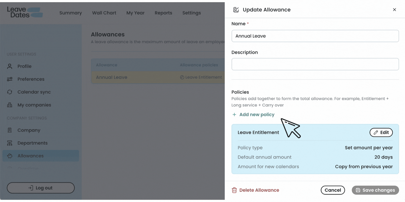
Task: Click Save changes button
Action: (x=375, y=190)
